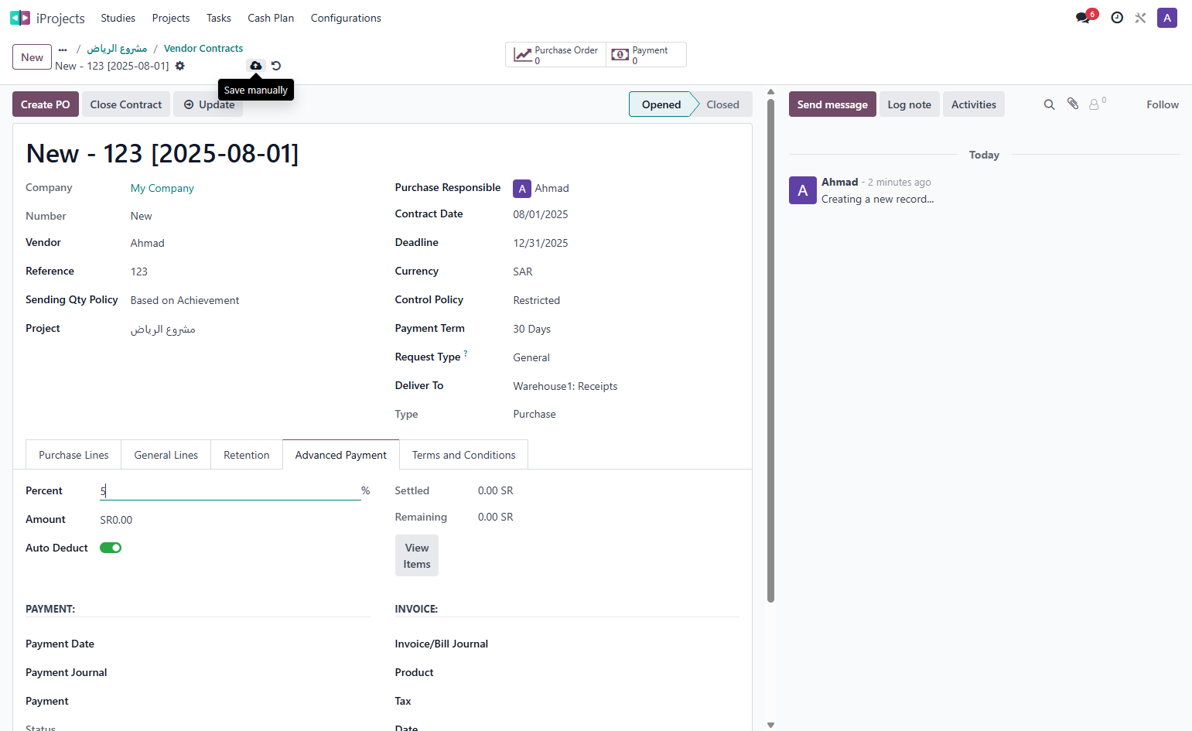Click the Amount value SR0.00
The width and height of the screenshot is (1192, 731).
pos(116,520)
